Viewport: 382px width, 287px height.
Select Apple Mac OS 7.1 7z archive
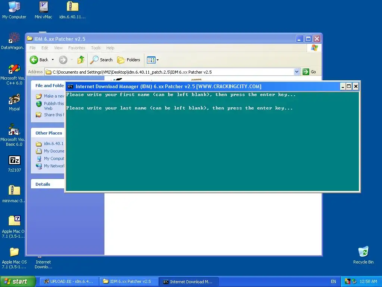[13, 227]
